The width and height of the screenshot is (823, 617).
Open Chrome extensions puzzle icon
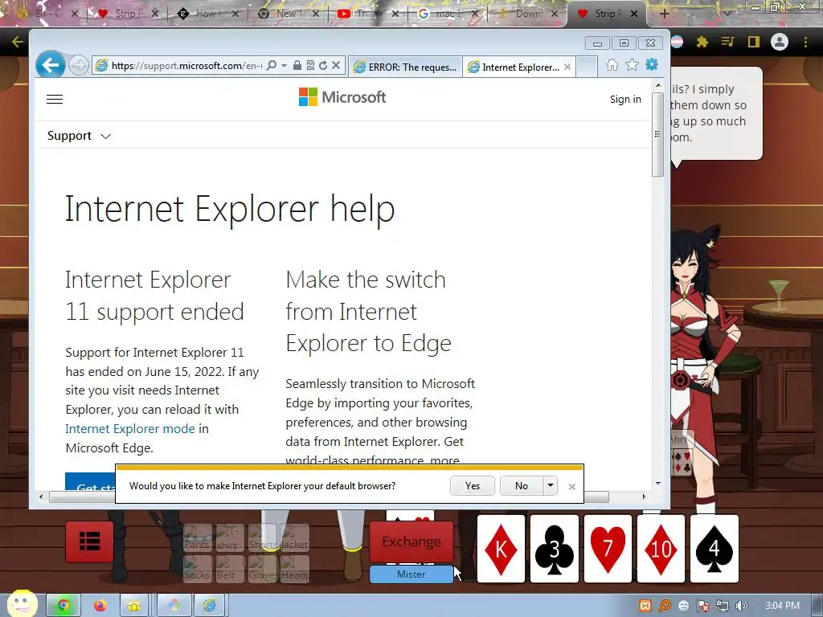pos(702,42)
